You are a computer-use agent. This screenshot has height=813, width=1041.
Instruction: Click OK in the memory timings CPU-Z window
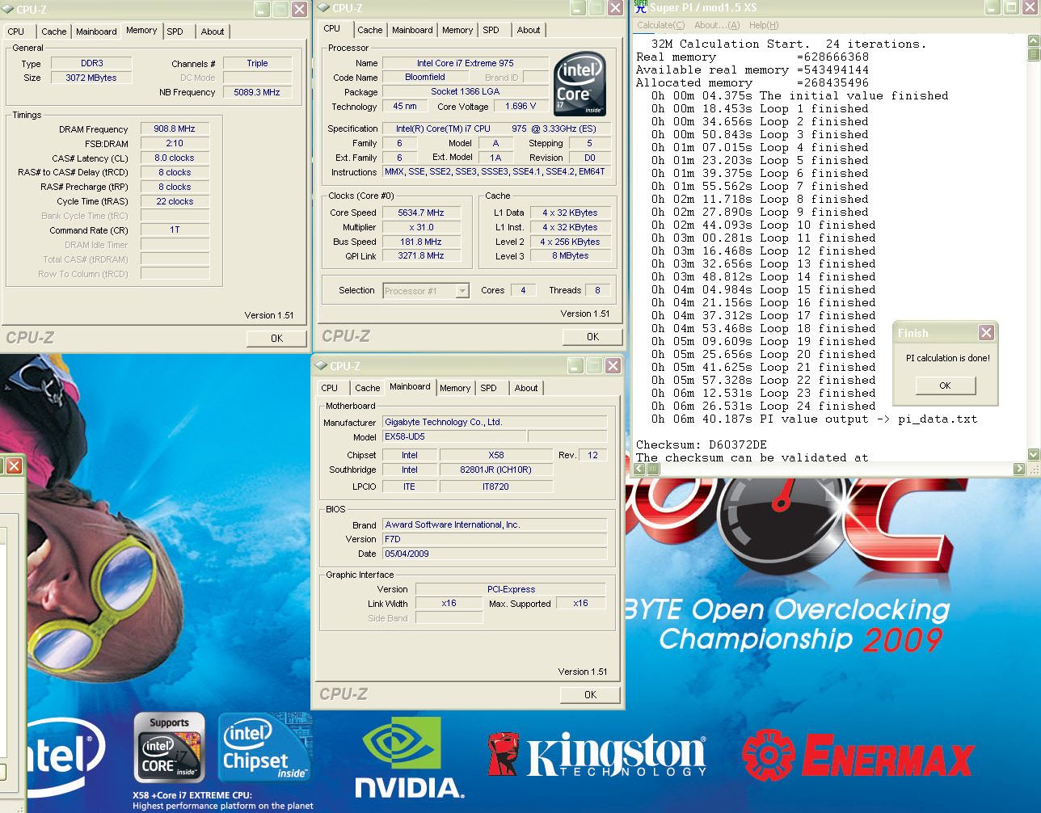(276, 338)
